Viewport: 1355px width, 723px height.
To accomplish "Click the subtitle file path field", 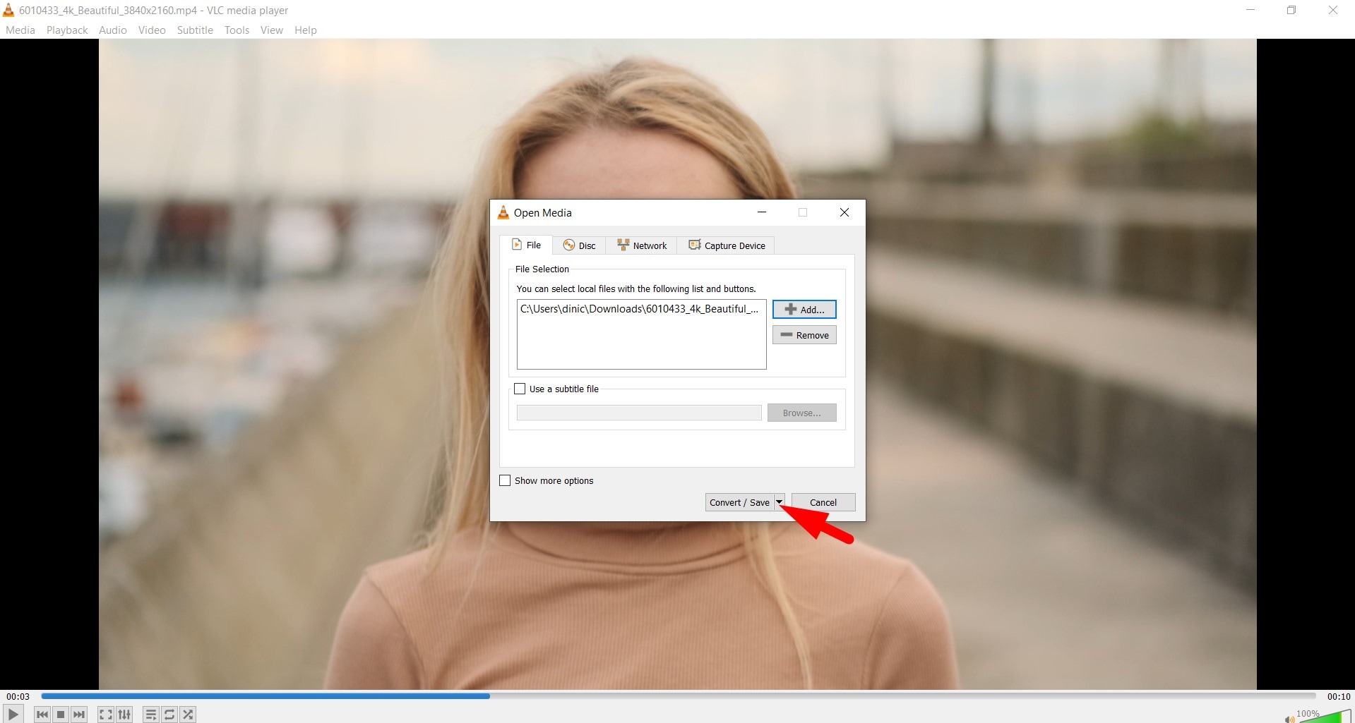I will point(639,413).
